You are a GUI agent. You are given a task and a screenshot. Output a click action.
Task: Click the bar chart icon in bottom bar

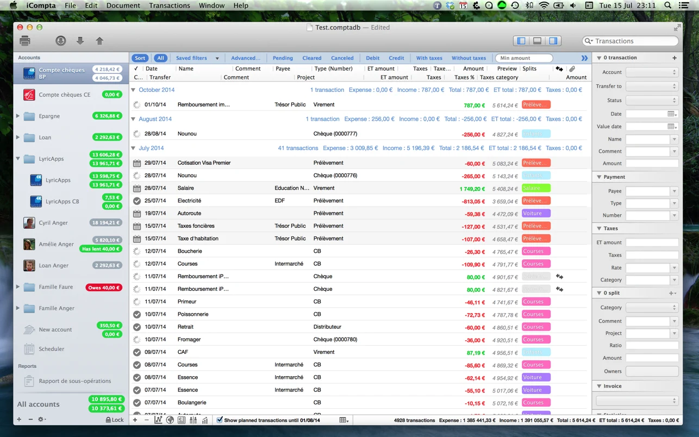pos(205,420)
